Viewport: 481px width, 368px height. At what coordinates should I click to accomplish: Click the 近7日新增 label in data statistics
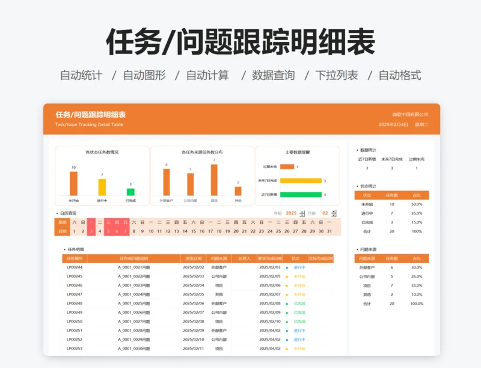pyautogui.click(x=367, y=159)
